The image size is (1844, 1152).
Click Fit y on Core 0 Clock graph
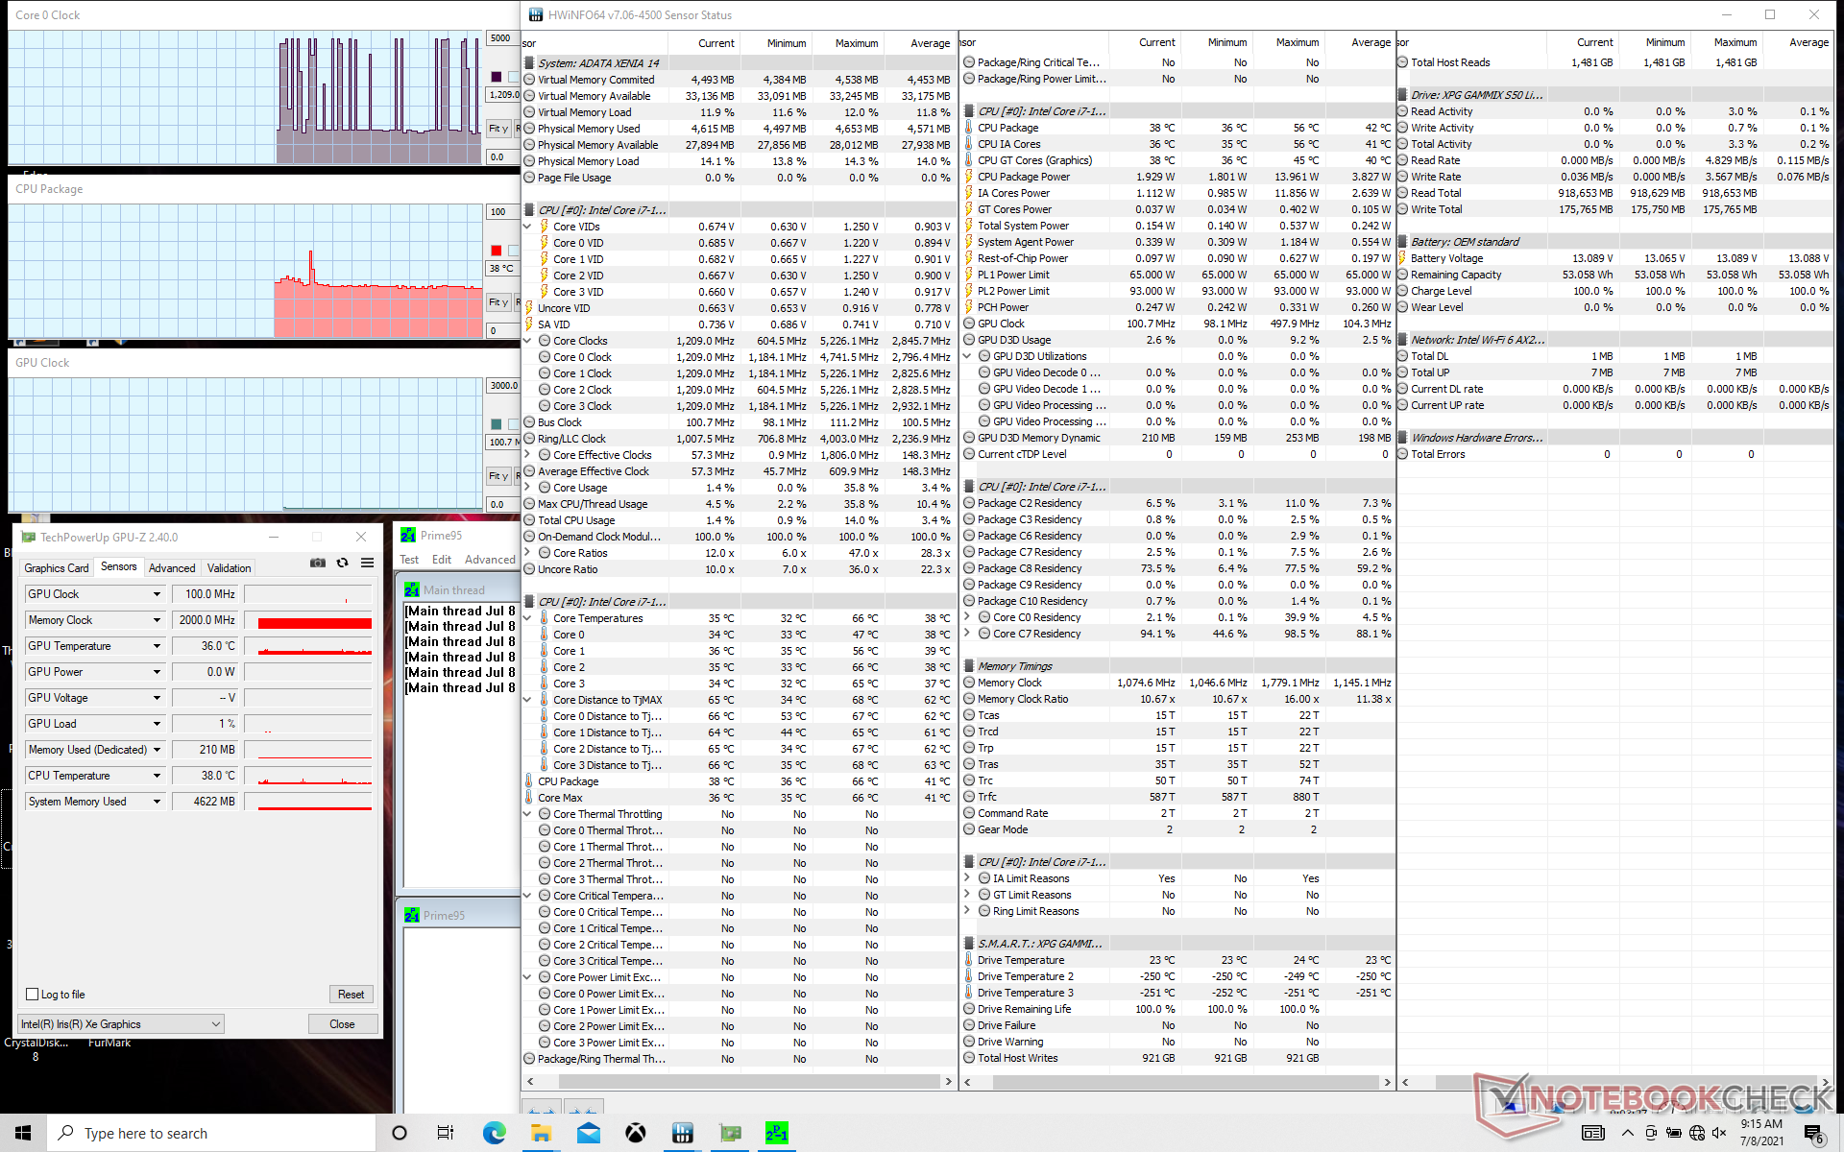[x=498, y=129]
